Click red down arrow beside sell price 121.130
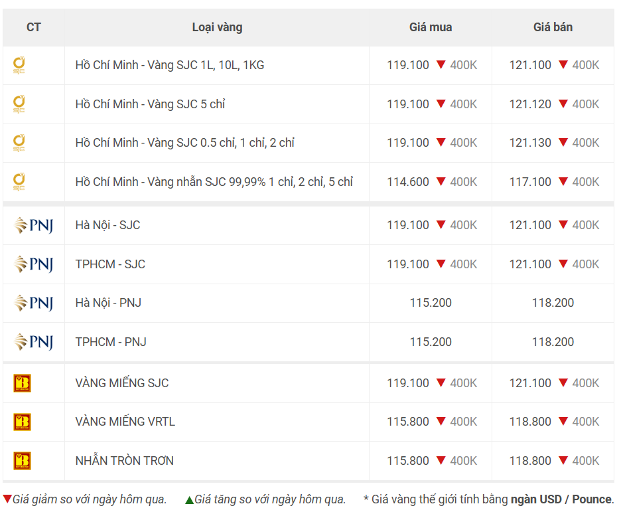The width and height of the screenshot is (619, 512). pos(563,142)
